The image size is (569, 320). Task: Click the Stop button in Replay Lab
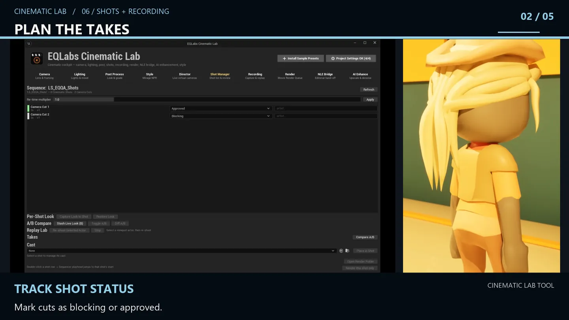(x=98, y=230)
